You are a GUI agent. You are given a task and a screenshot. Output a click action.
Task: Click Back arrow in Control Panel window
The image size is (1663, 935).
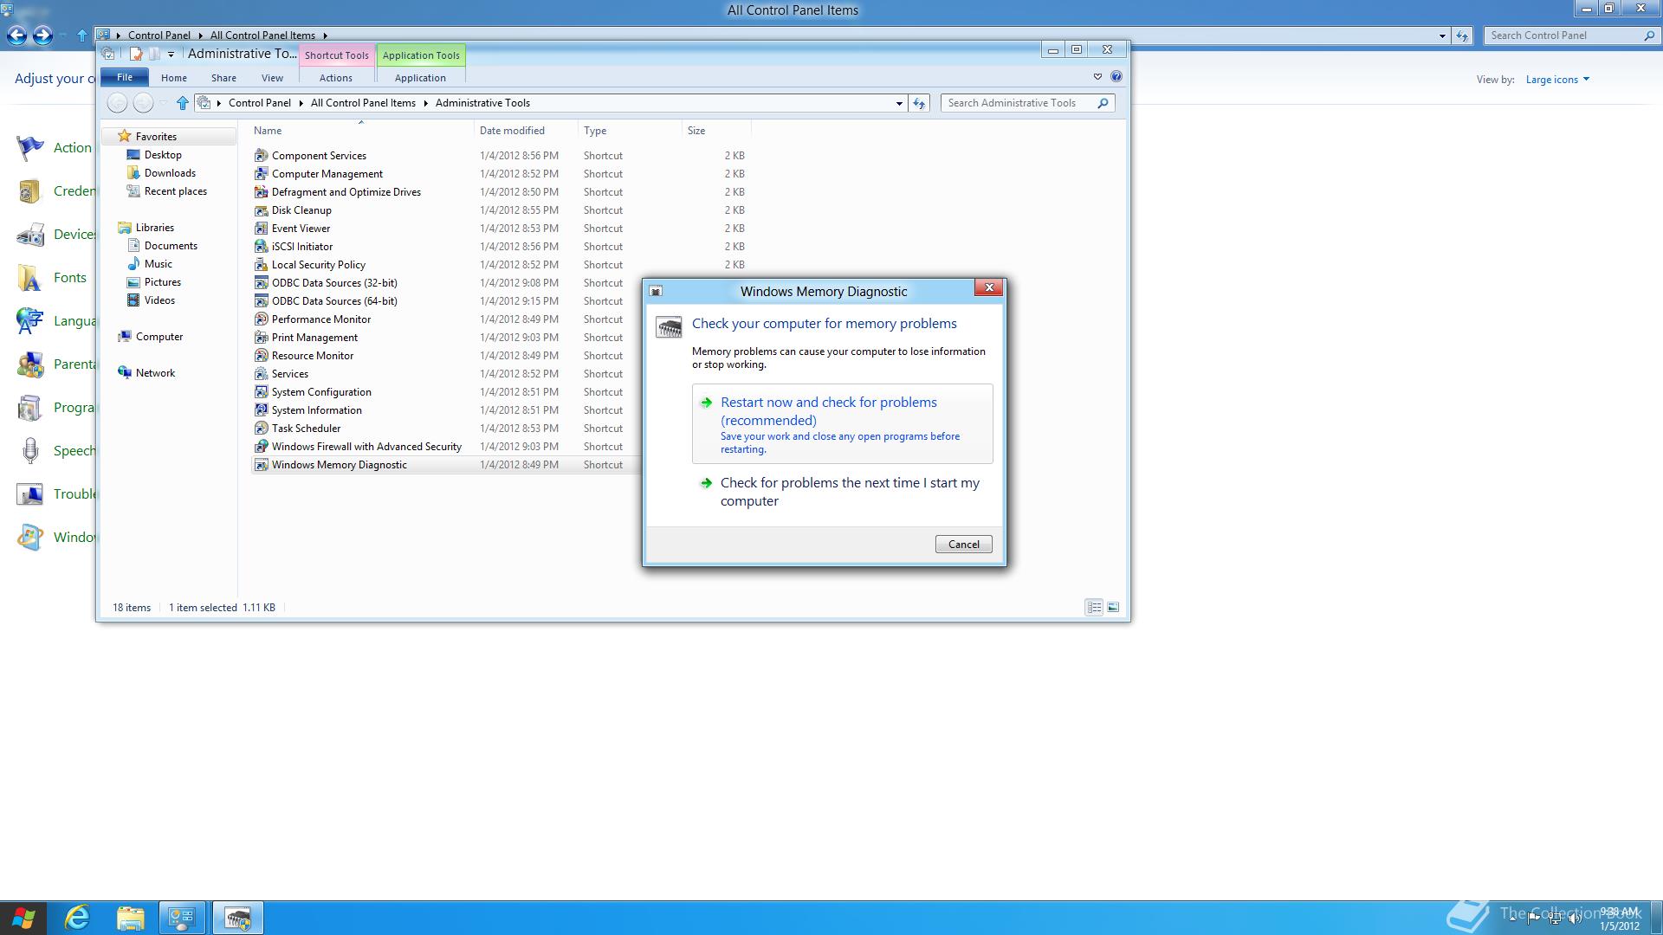(16, 35)
